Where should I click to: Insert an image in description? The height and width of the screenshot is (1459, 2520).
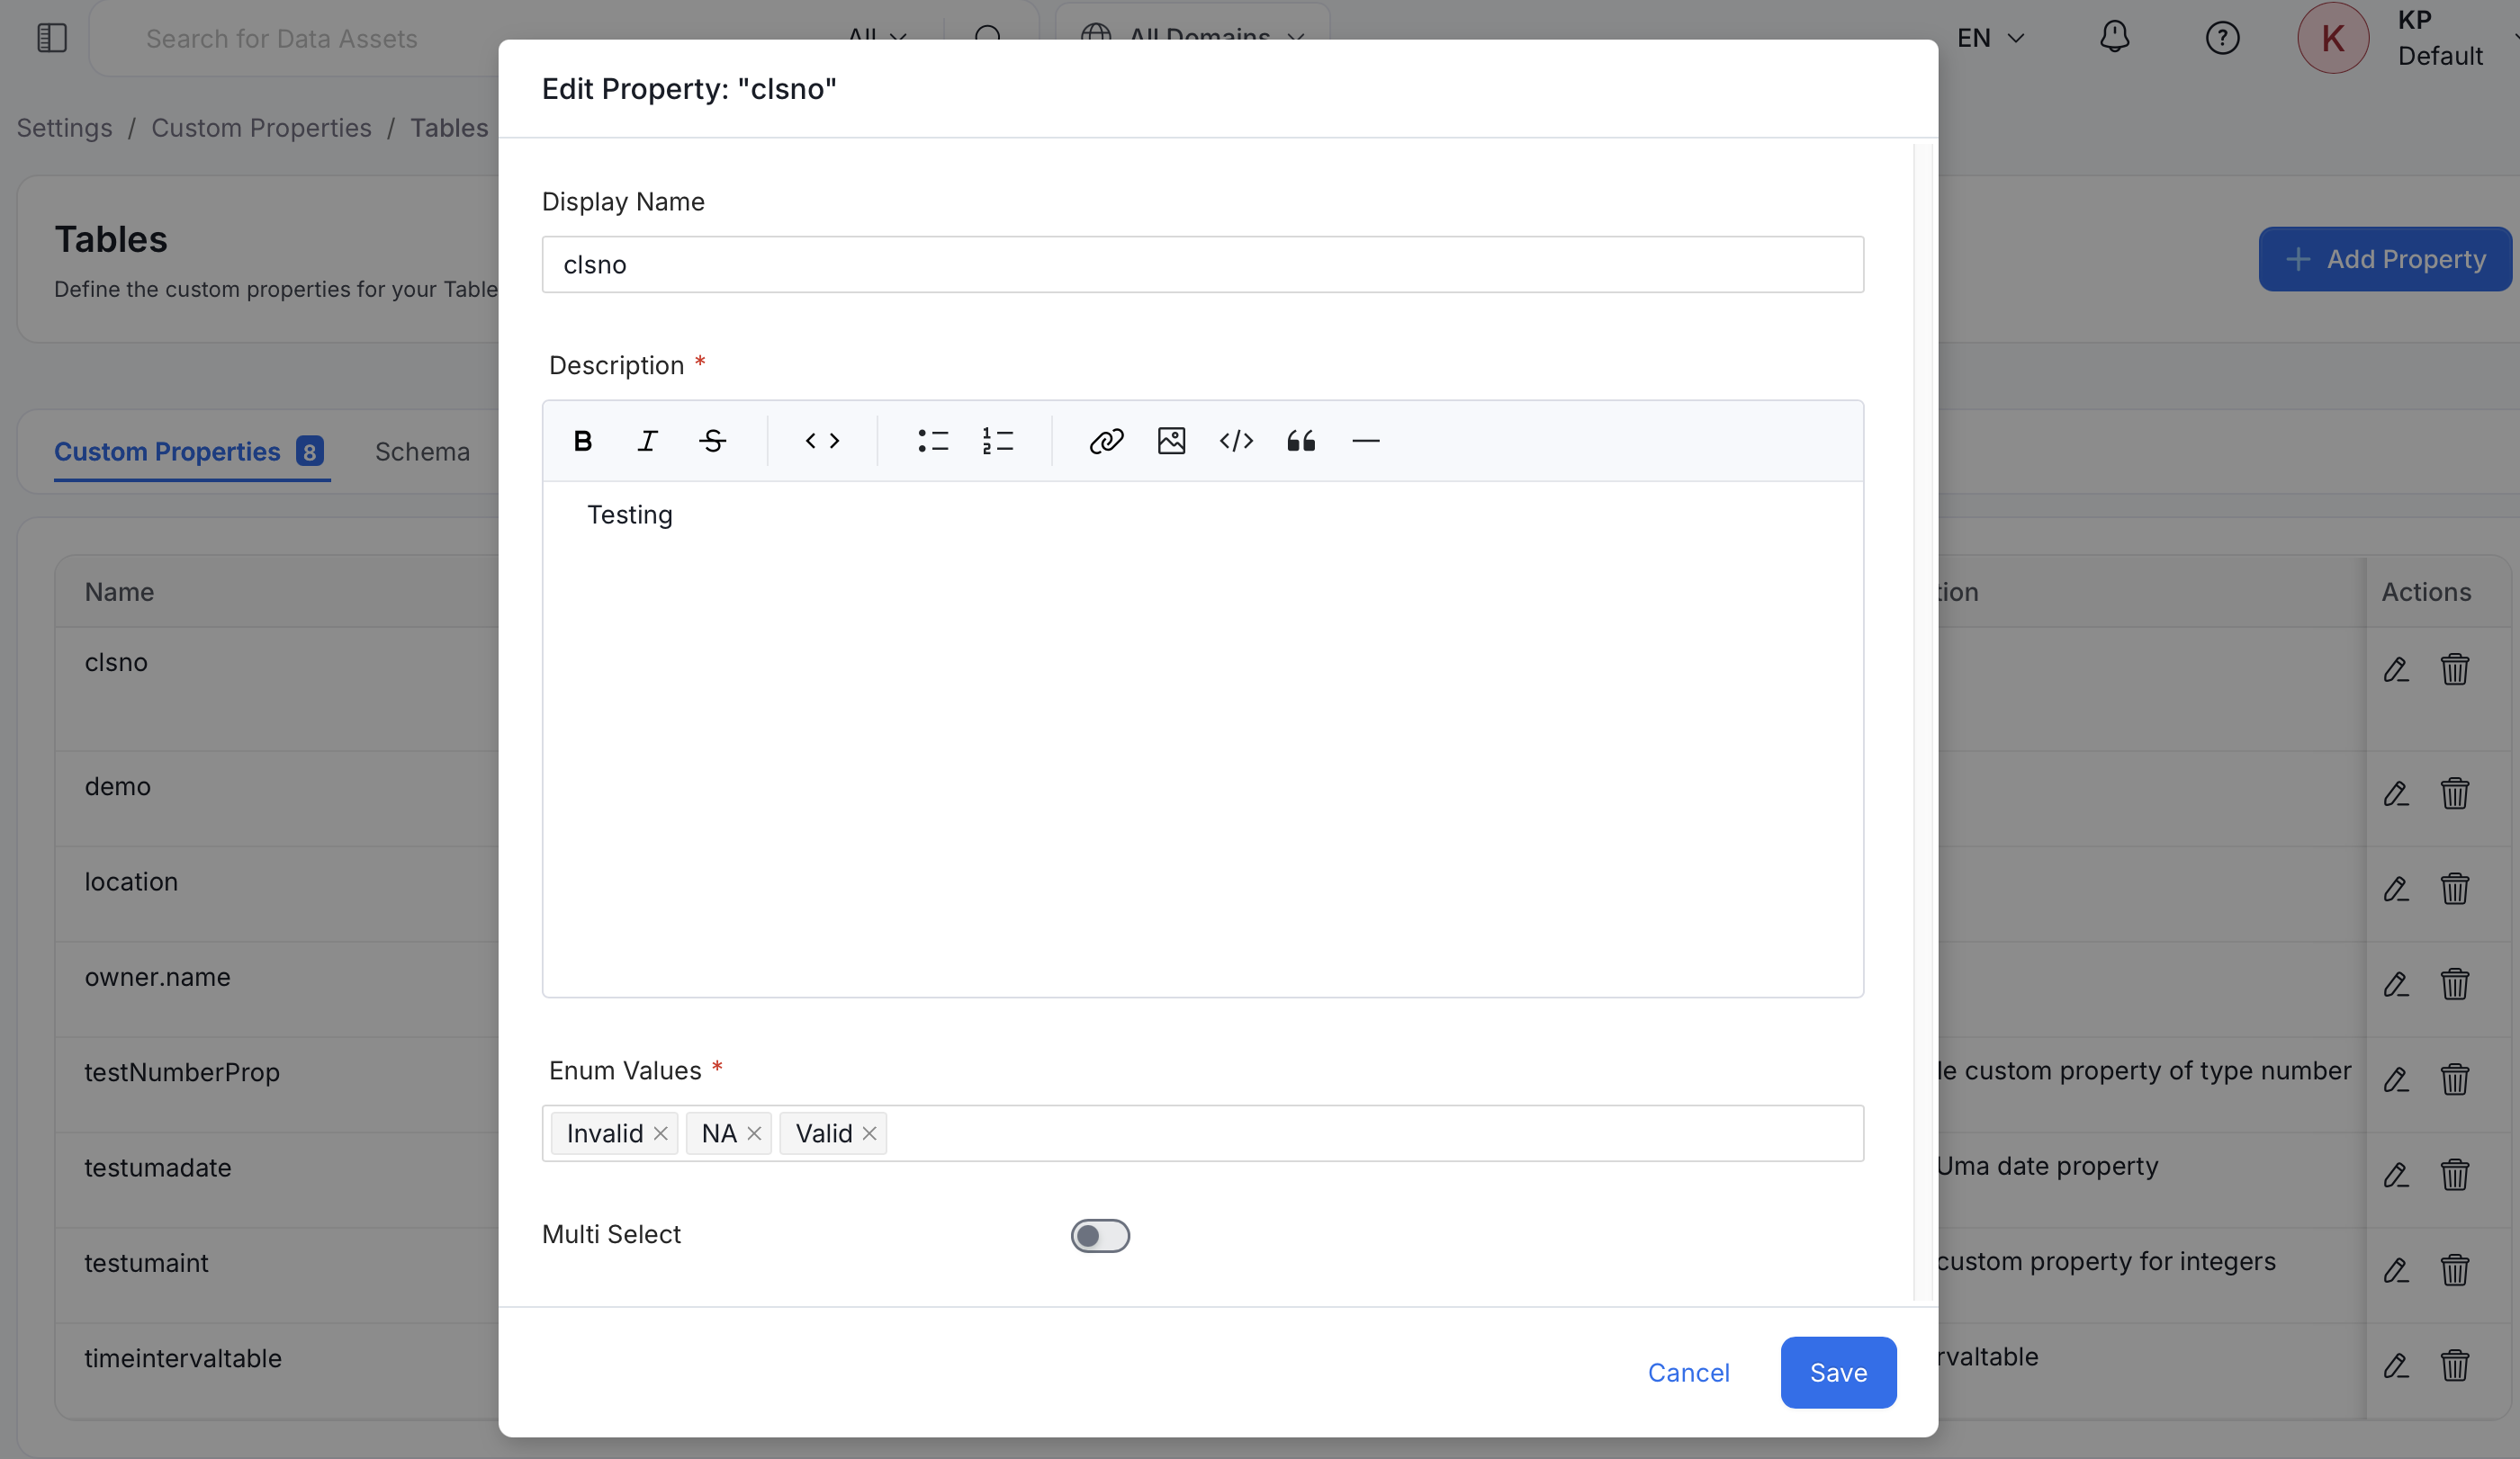(x=1172, y=441)
